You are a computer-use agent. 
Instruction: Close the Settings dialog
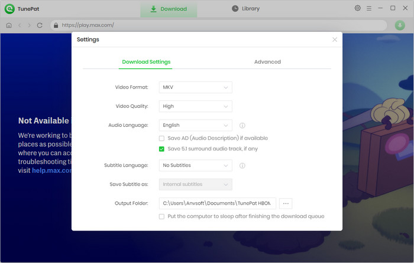pos(335,40)
